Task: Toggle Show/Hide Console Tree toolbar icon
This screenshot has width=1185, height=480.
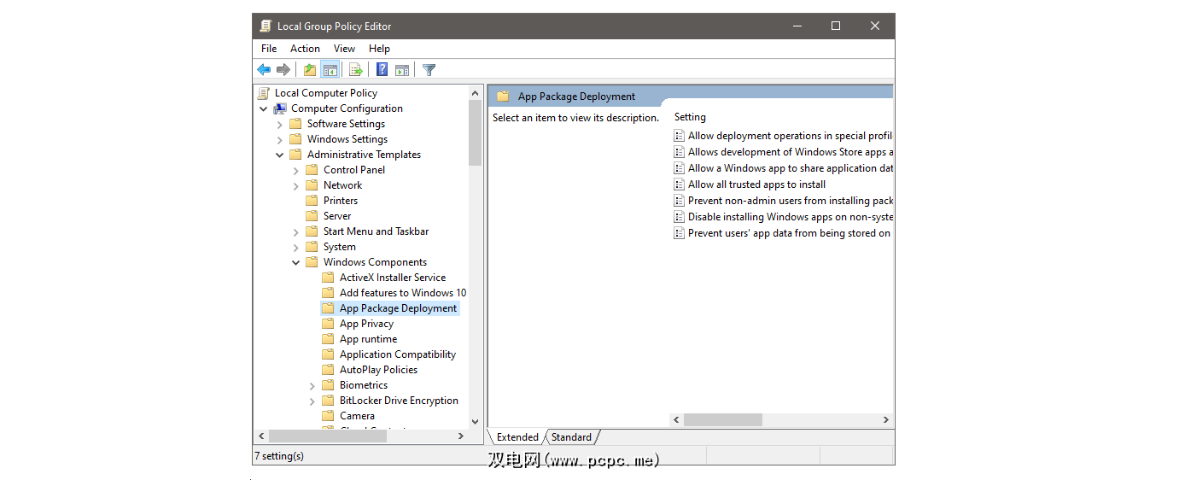Action: (x=330, y=70)
